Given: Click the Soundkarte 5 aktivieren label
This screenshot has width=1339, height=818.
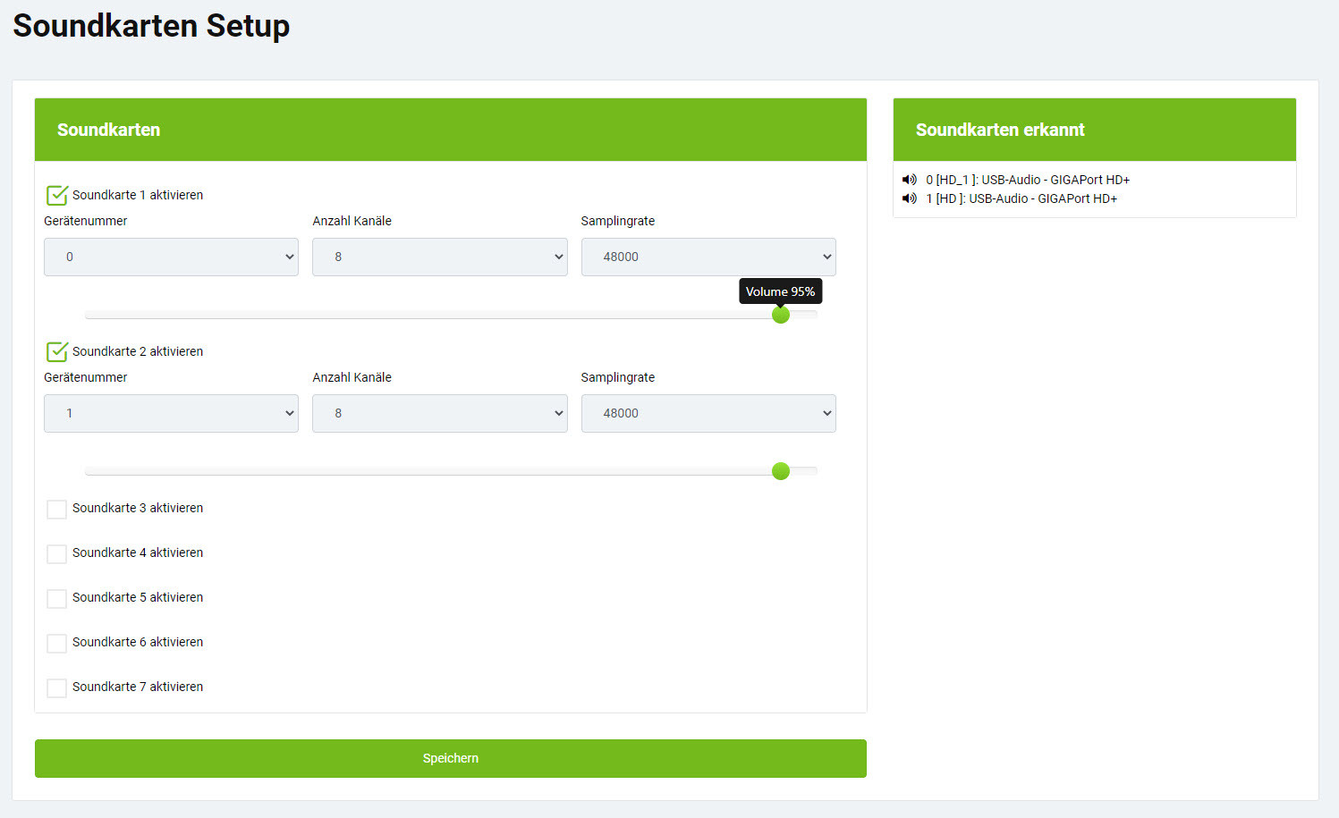Looking at the screenshot, I should tap(138, 597).
